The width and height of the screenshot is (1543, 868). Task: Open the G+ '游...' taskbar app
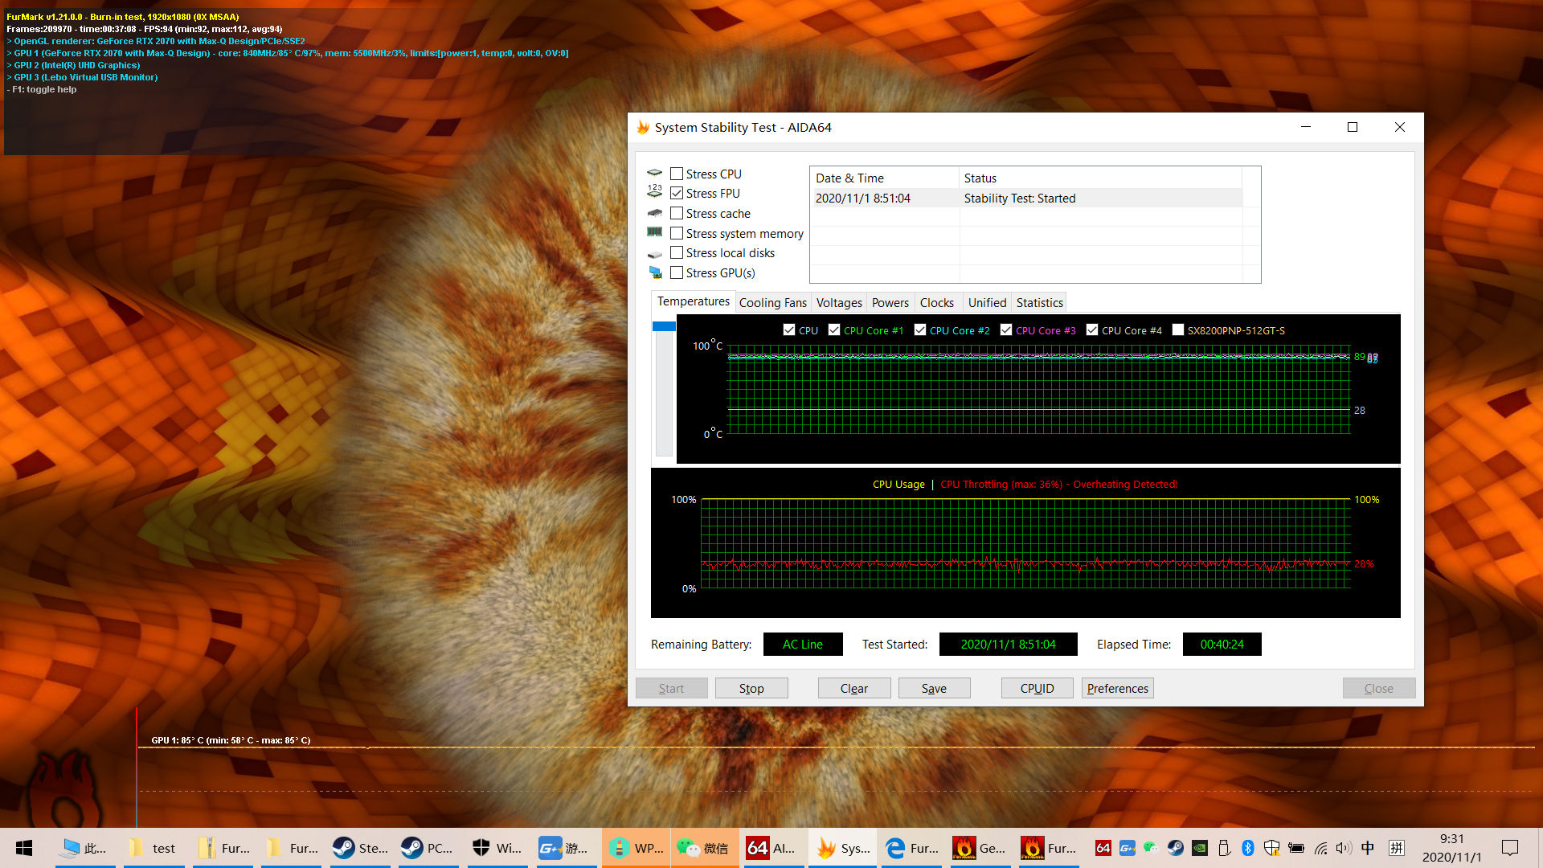pyautogui.click(x=566, y=848)
